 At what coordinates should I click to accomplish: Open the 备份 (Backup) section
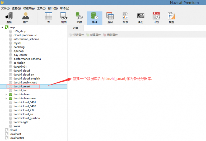141,18
